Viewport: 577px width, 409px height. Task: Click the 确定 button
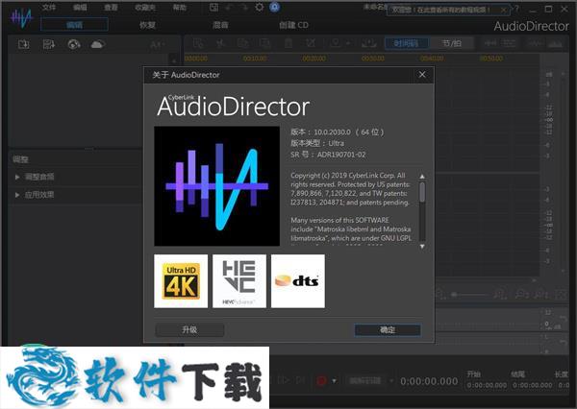coord(388,329)
